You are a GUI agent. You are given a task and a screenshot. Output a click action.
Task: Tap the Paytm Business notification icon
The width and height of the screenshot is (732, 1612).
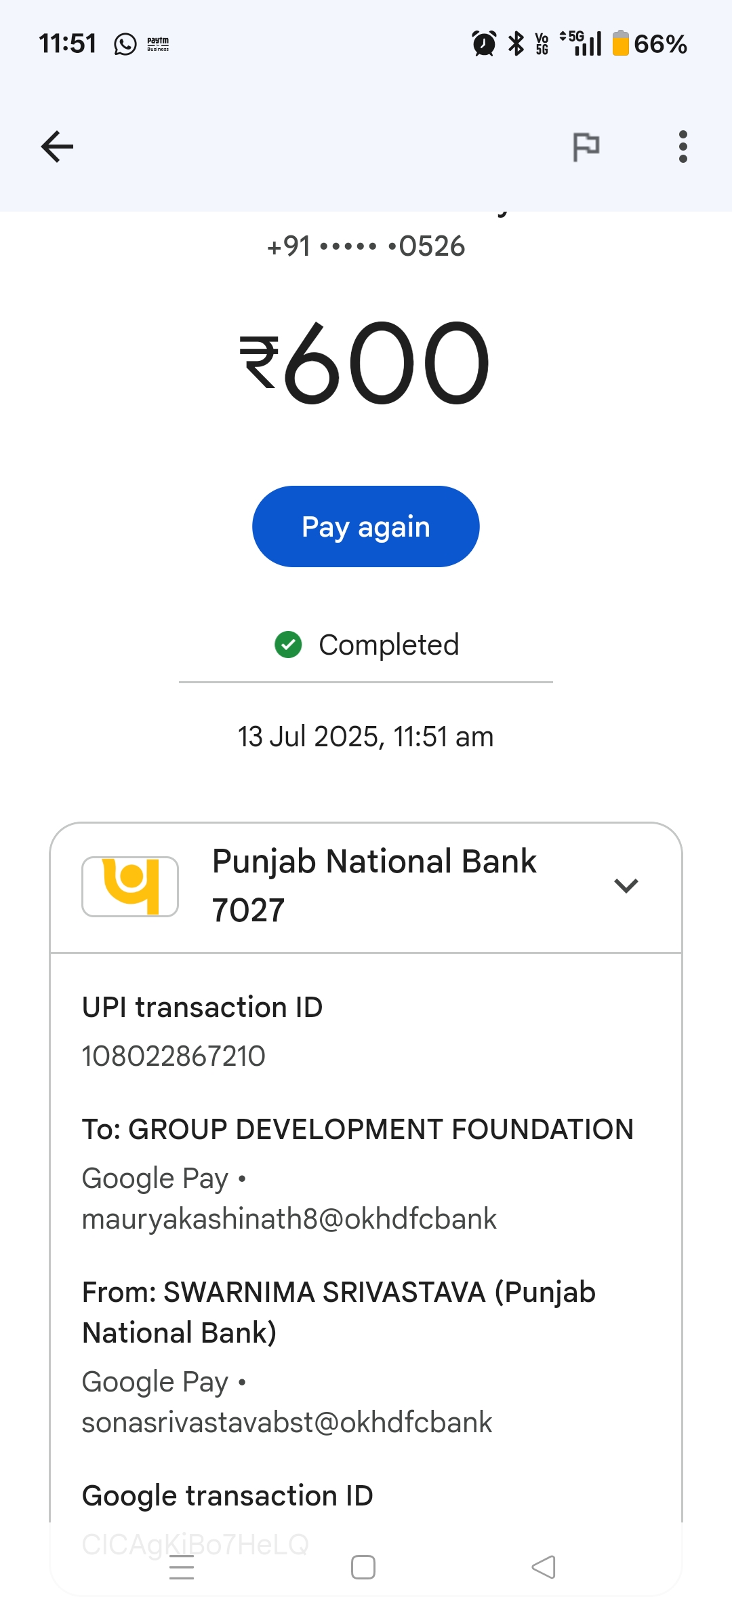tap(158, 45)
